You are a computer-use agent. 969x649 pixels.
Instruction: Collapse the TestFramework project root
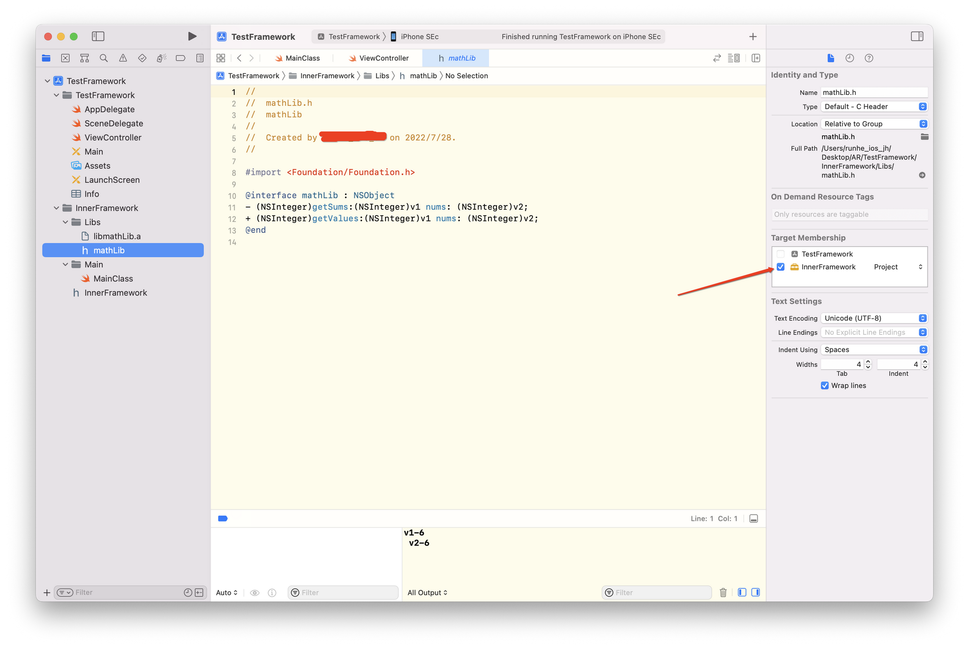pyautogui.click(x=47, y=81)
